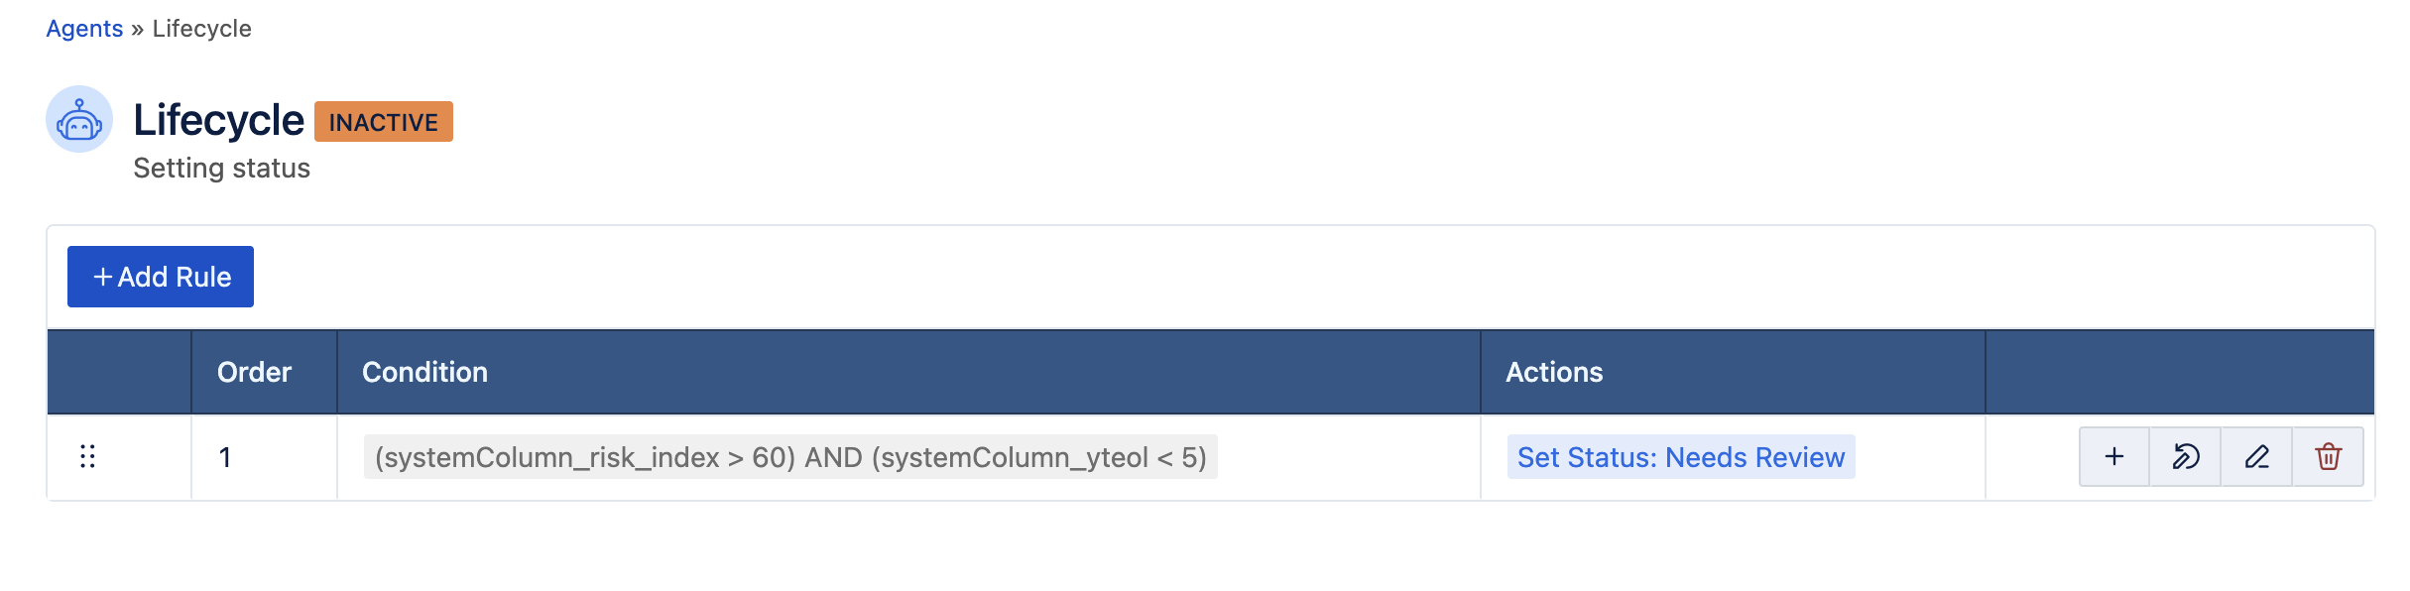Image resolution: width=2410 pixels, height=591 pixels.
Task: Click the plain pencil edit icon for rule 1
Action: [2256, 456]
